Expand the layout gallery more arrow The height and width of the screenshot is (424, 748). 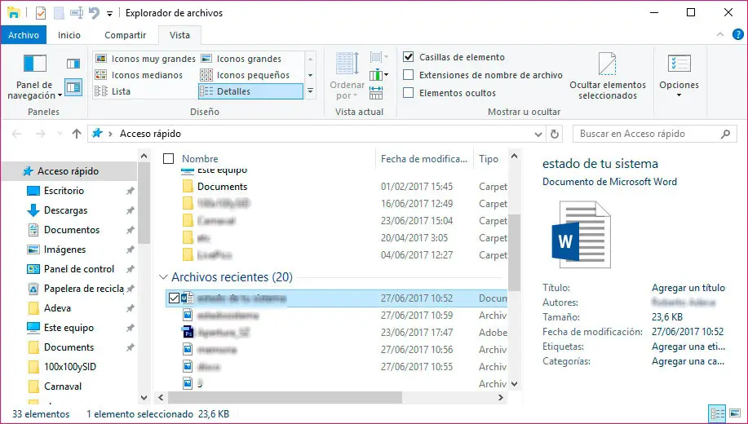[310, 91]
